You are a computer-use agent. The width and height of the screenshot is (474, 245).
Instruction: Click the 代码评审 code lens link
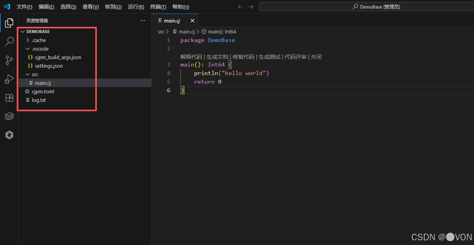[296, 57]
